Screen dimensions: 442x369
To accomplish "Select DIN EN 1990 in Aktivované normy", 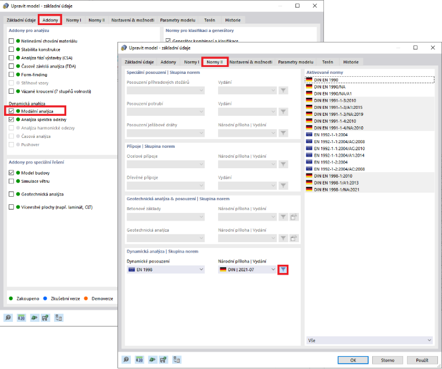I will coord(369,80).
